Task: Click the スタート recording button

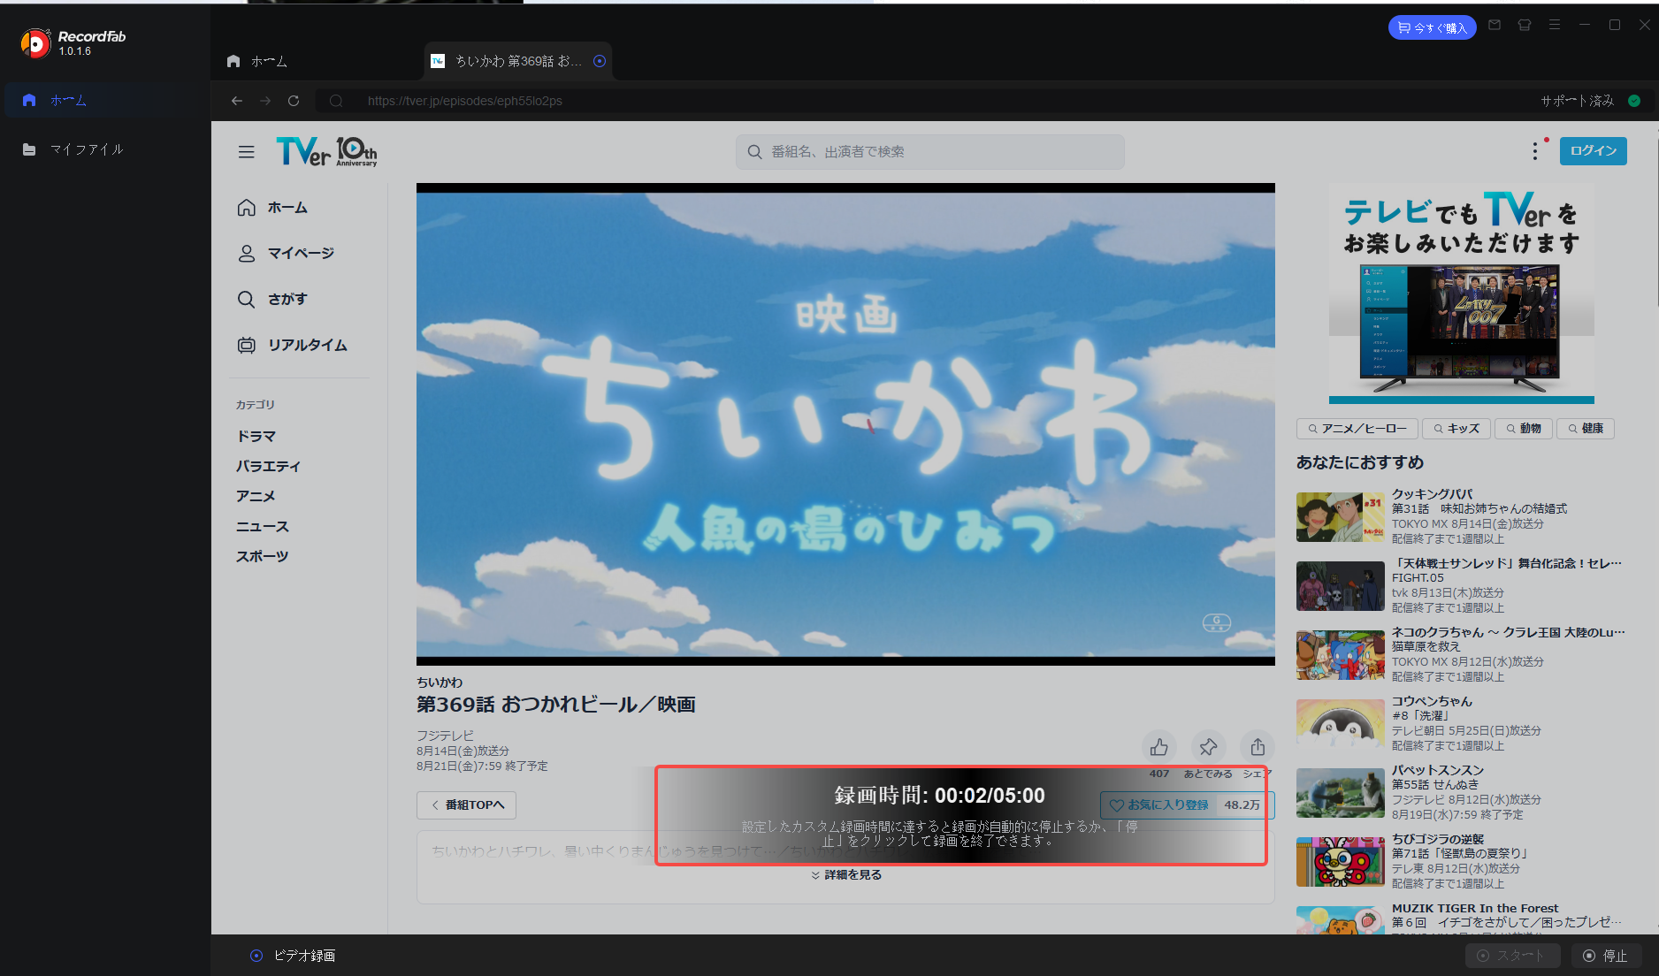Action: 1512,956
